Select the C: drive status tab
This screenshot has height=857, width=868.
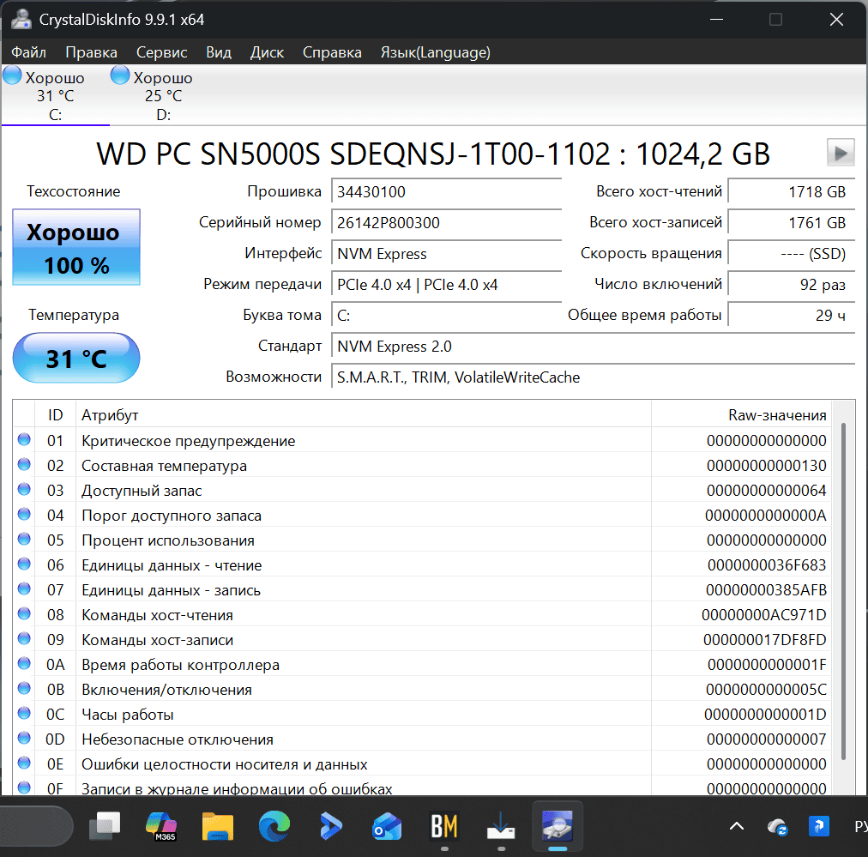56,94
